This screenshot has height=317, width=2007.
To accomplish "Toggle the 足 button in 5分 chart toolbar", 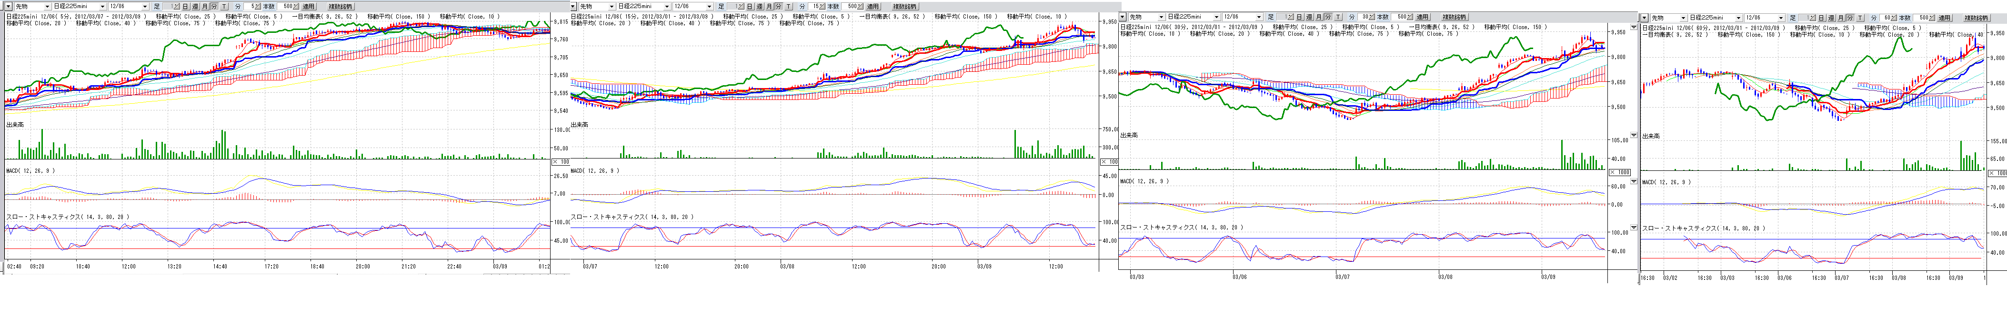I will coord(157,6).
